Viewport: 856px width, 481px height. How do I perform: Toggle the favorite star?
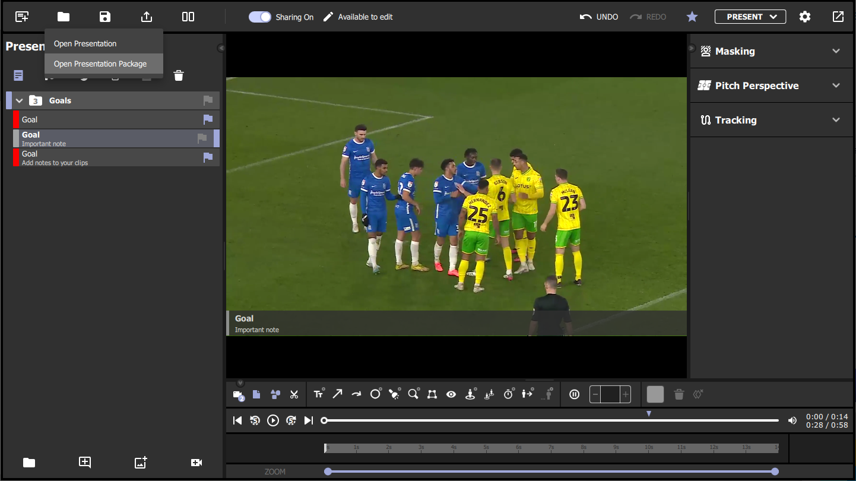click(692, 17)
